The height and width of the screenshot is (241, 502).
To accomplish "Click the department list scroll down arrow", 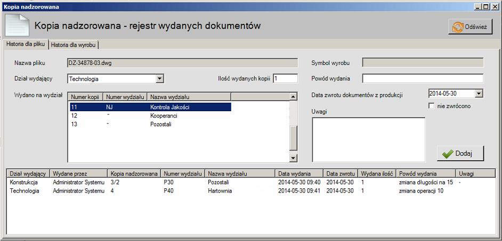I will click(x=293, y=158).
